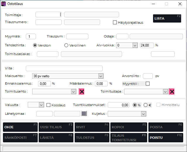
Task: Click the red X beside Toimitustapa dropdown
Action: (x=172, y=92)
